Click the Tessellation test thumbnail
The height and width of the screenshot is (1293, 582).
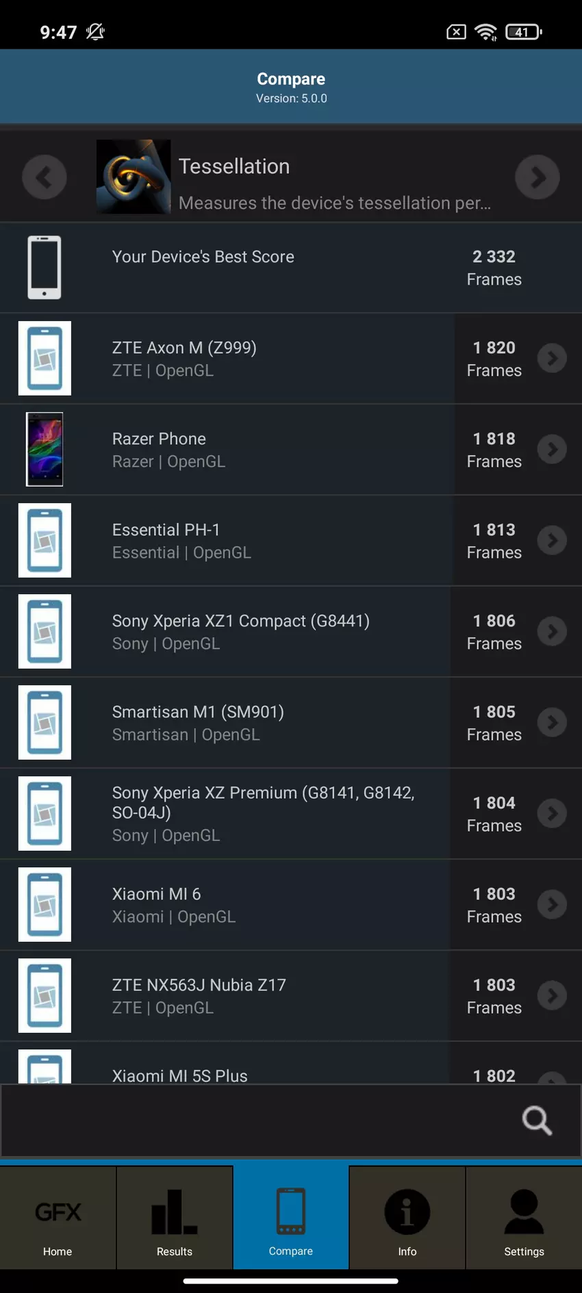pyautogui.click(x=134, y=177)
